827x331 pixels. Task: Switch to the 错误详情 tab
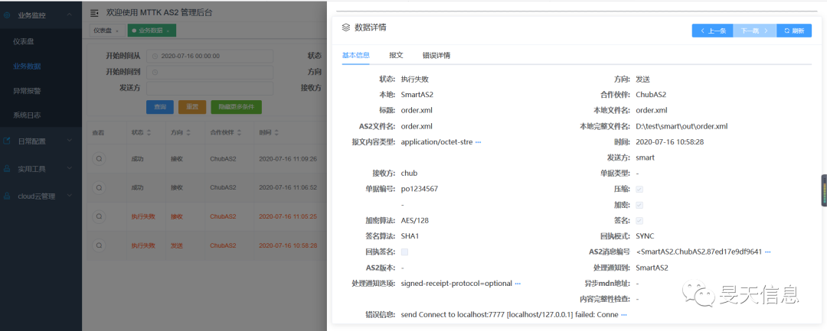[x=436, y=55]
